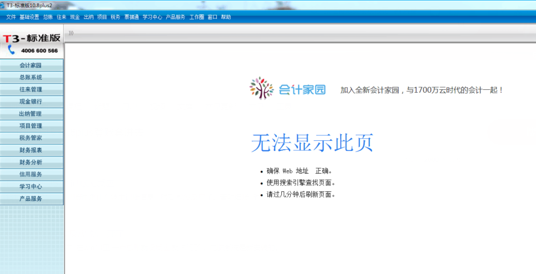The image size is (536, 274).
Task: Select 产品服务 in the sidebar
Action: pos(32,199)
